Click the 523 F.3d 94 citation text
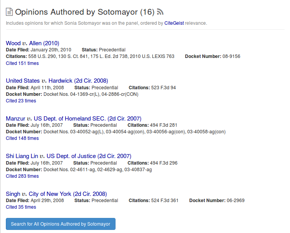The height and width of the screenshot is (233, 290). click(x=163, y=88)
